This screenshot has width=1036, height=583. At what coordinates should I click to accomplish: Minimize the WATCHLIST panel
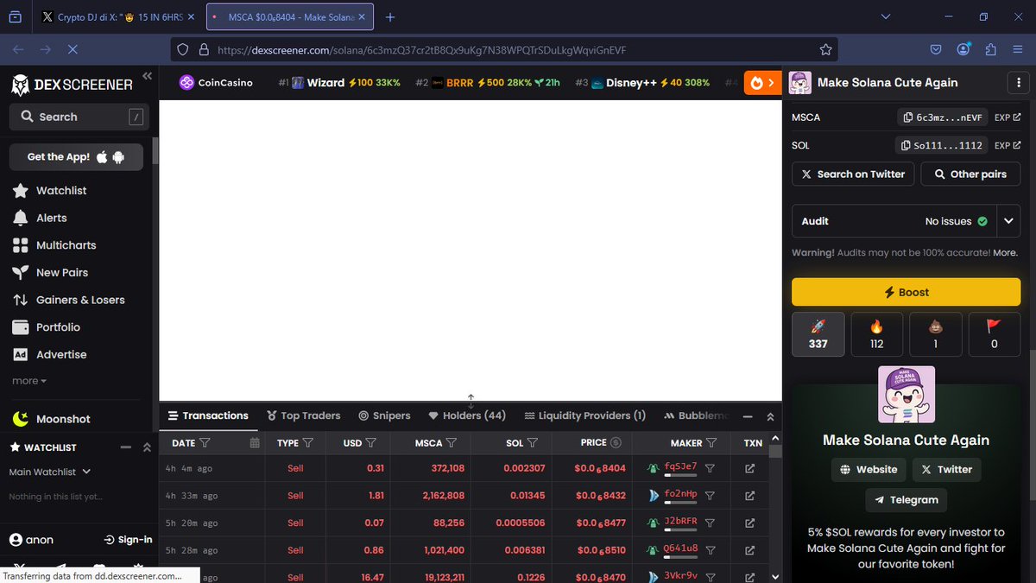click(126, 447)
